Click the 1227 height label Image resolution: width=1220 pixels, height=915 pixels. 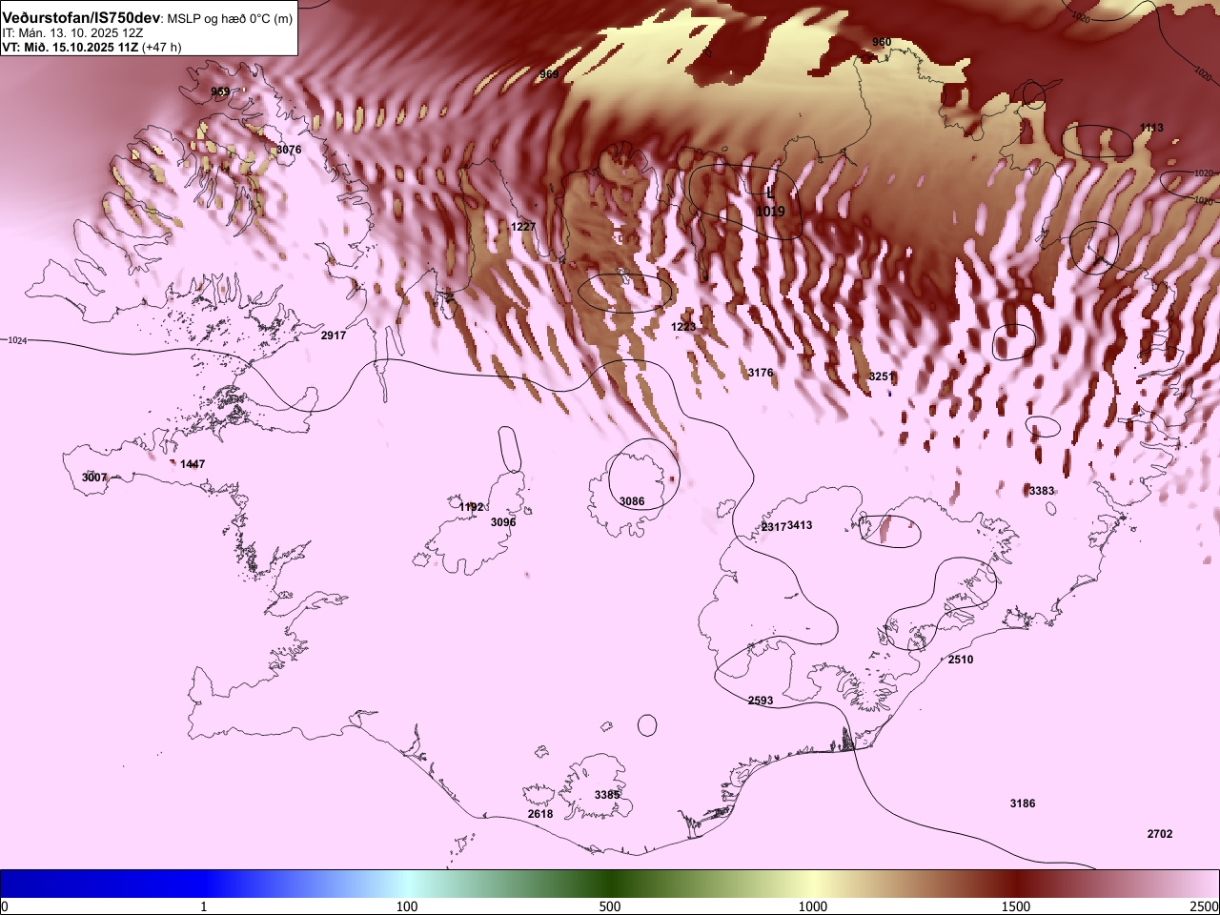[x=523, y=226]
